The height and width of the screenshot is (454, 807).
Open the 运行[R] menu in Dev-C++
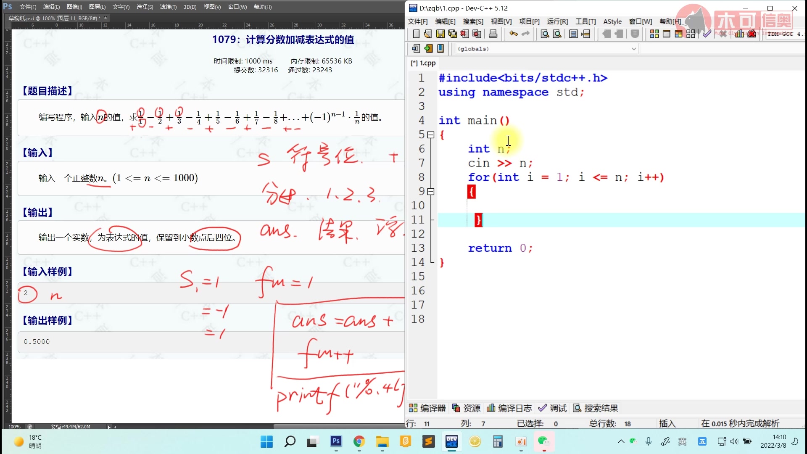click(557, 21)
